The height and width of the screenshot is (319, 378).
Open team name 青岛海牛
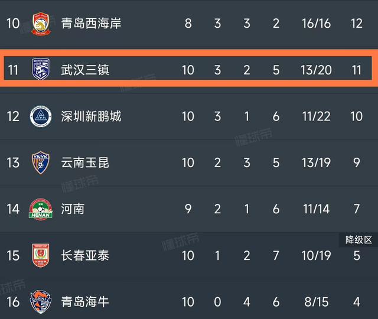click(85, 302)
